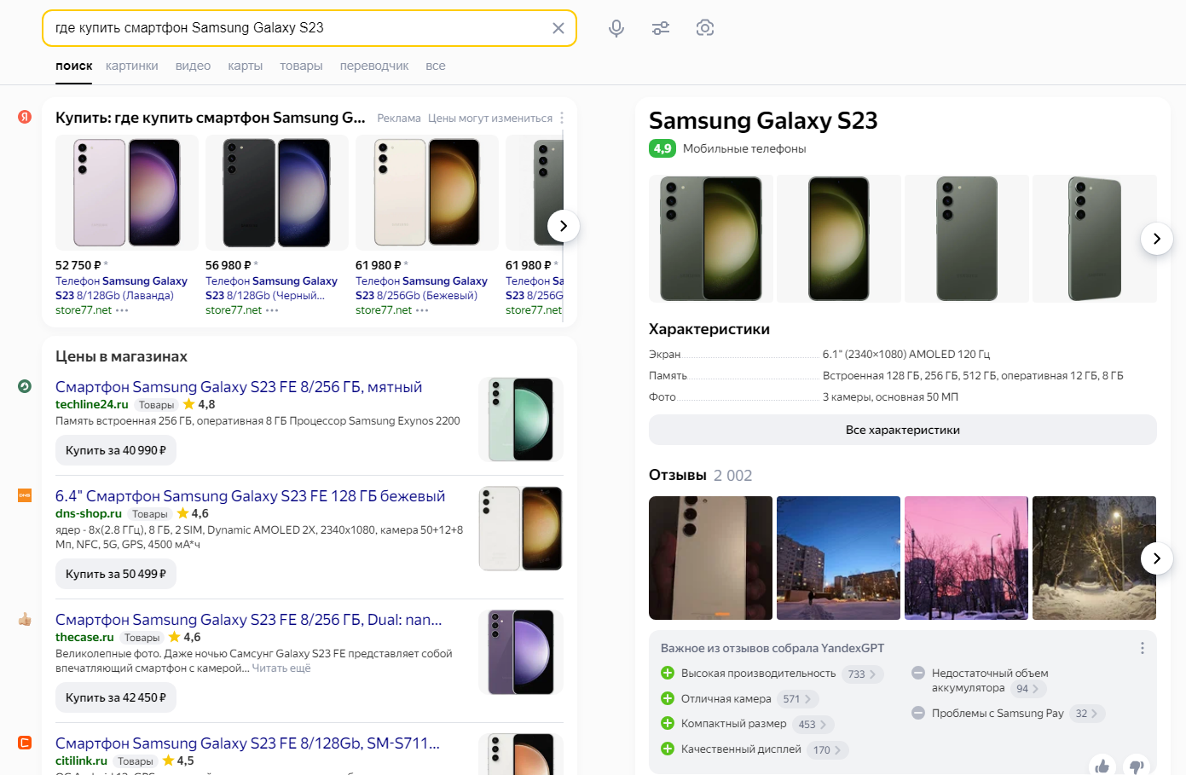Open purple Galaxy S23 FE thumbnail
Screen dimensions: 1186x775
point(521,652)
